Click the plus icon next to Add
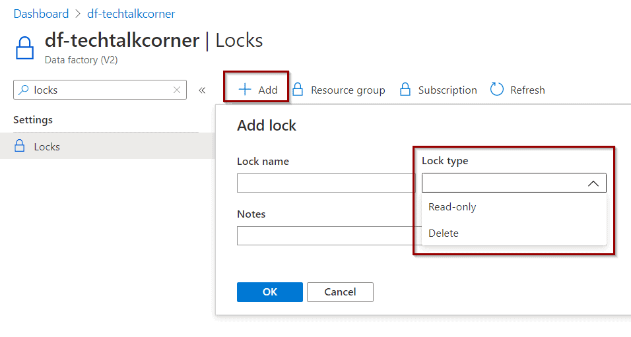This screenshot has width=631, height=337. (245, 89)
